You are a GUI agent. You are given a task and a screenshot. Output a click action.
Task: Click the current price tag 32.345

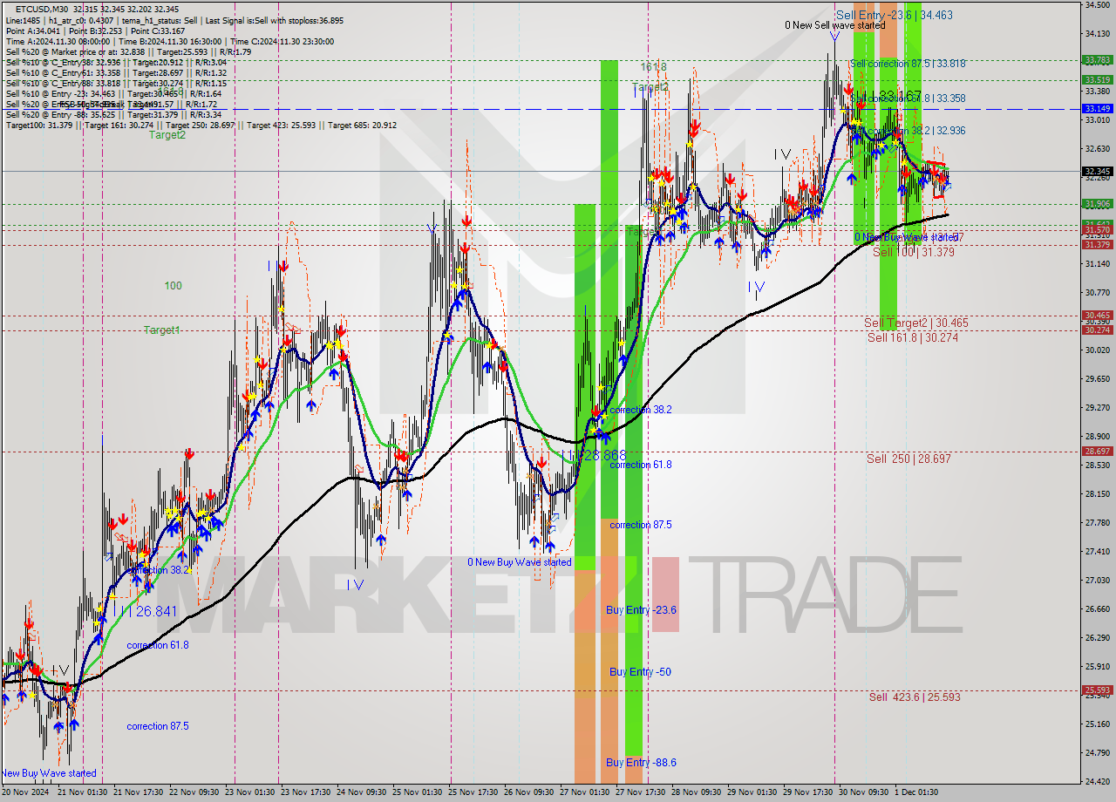(x=1096, y=172)
